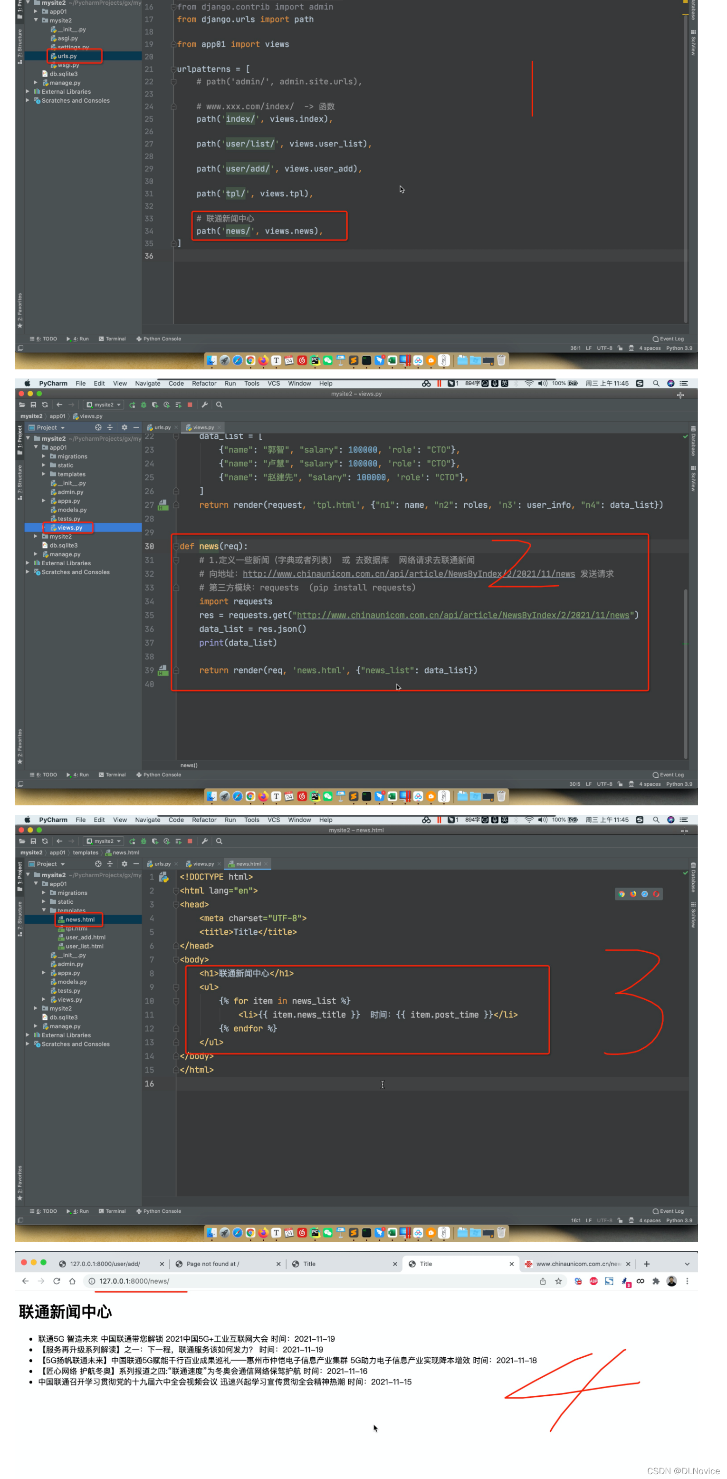Expand static folder arrow in views.py window
The width and height of the screenshot is (727, 1479).
click(x=44, y=465)
